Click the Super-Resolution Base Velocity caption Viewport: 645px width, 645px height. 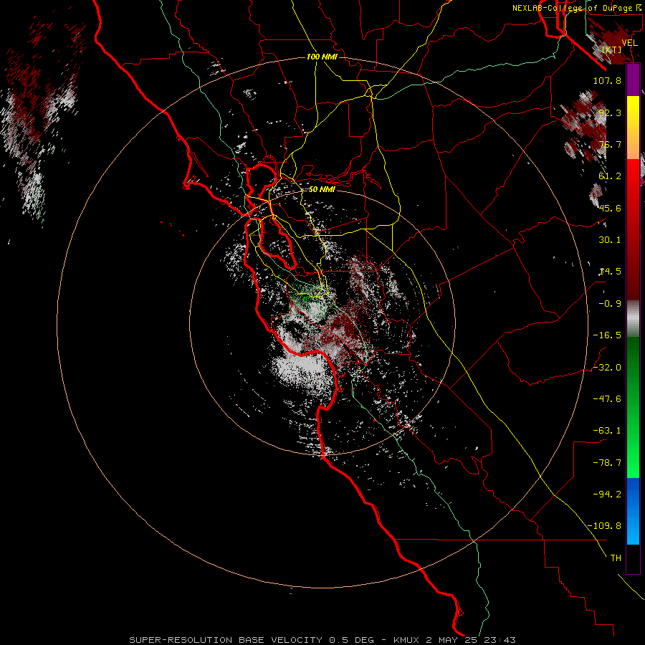pos(322,640)
